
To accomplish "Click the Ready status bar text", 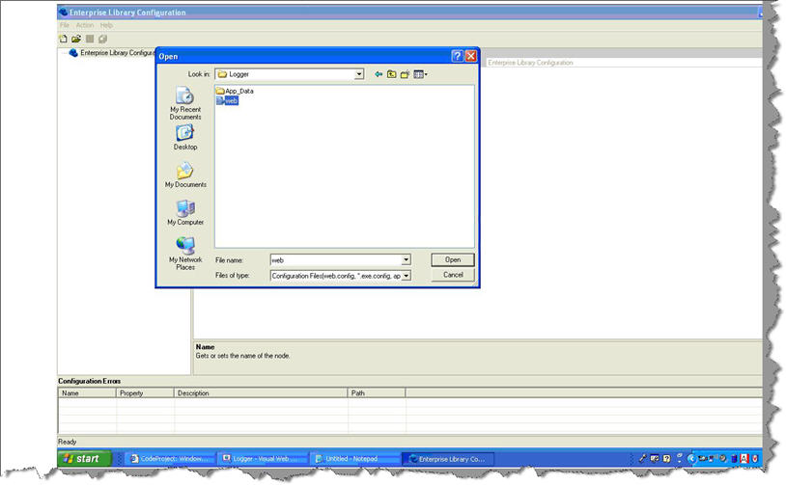I will tap(68, 442).
